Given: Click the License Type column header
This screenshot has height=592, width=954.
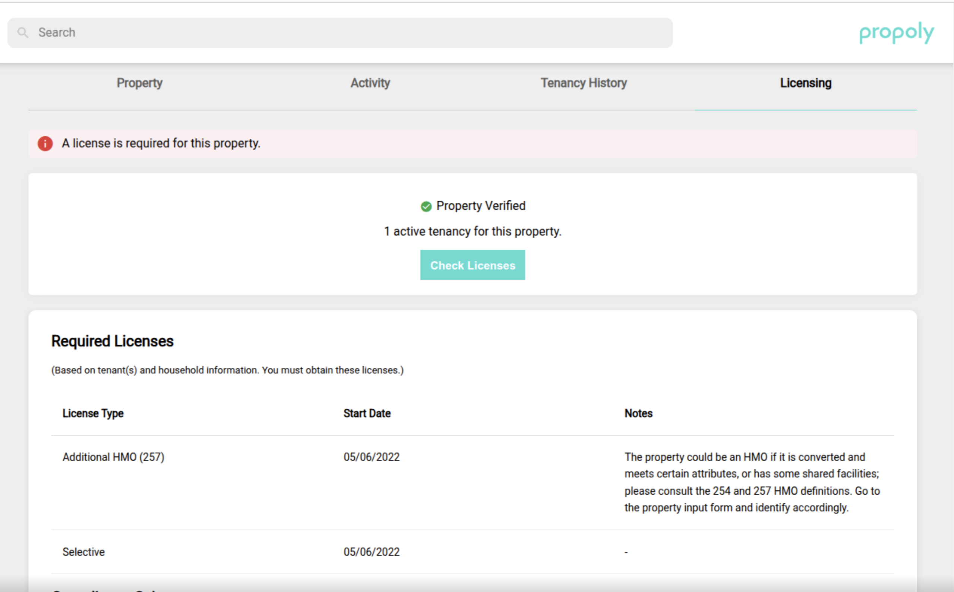Looking at the screenshot, I should pyautogui.click(x=93, y=414).
